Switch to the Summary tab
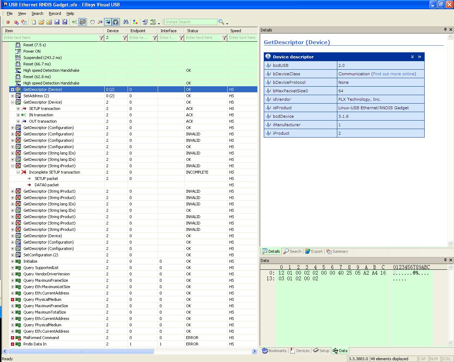The image size is (454, 362). tap(337, 251)
